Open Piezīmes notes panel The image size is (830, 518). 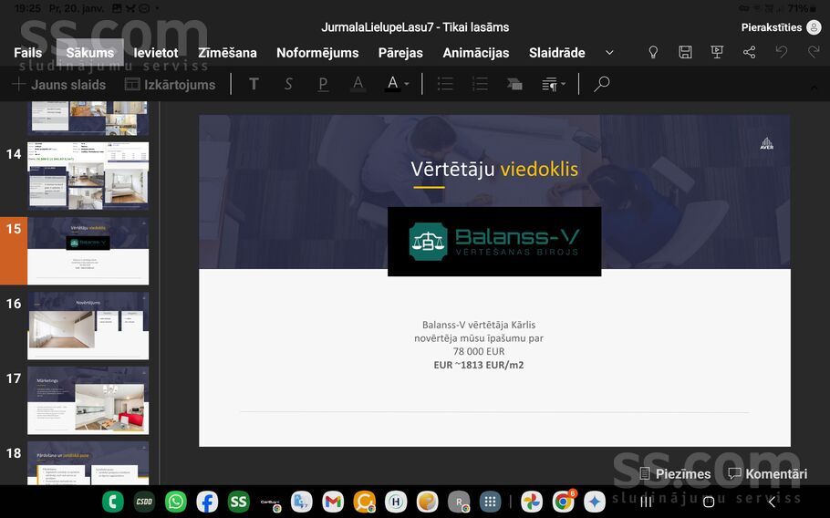(674, 473)
